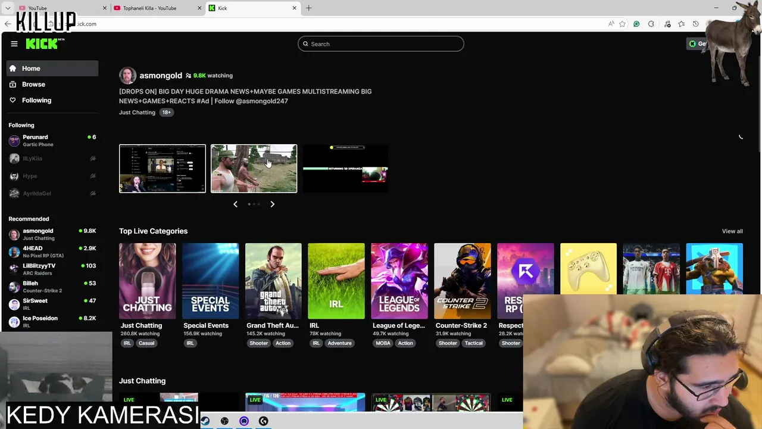Go to next featured carousel slide
The height and width of the screenshot is (429, 762).
272,204
